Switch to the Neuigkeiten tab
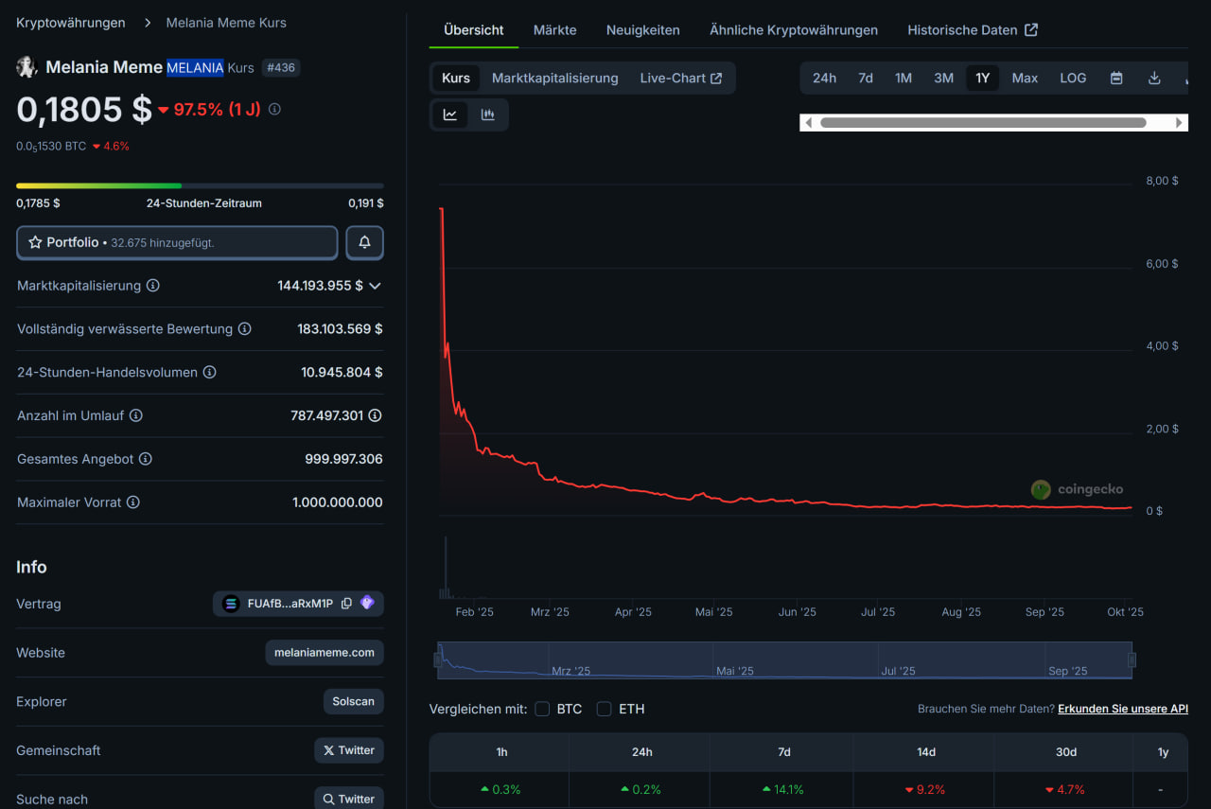 [642, 30]
